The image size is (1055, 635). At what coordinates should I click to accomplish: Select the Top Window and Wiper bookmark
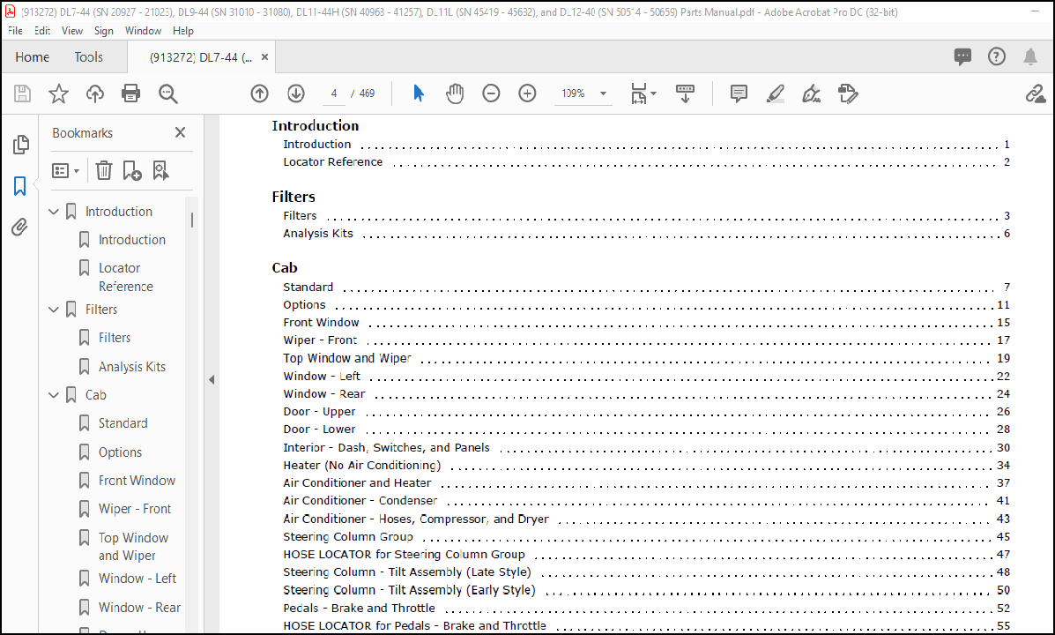[x=133, y=547]
